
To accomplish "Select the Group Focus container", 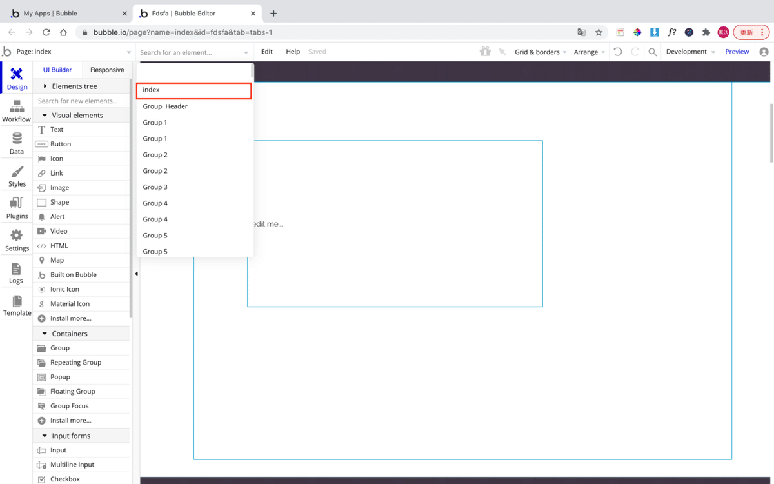I will (81, 406).
